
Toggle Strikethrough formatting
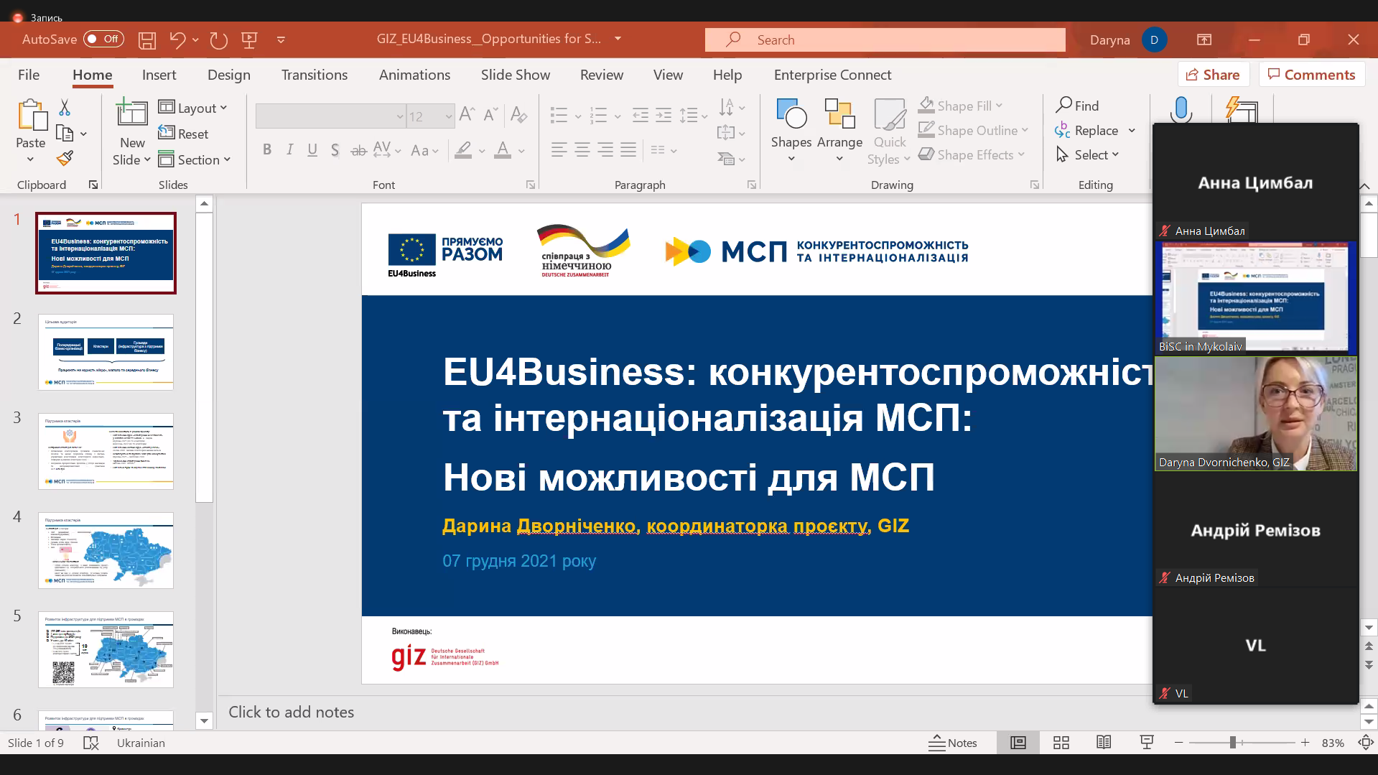(358, 149)
